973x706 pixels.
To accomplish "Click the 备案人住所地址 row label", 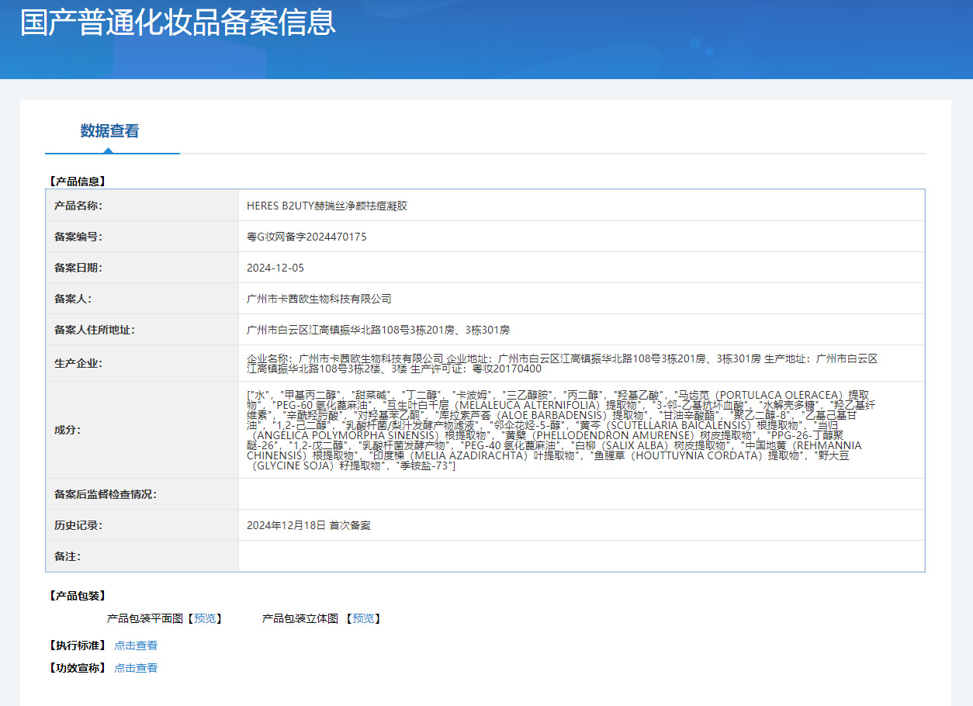I will [95, 330].
